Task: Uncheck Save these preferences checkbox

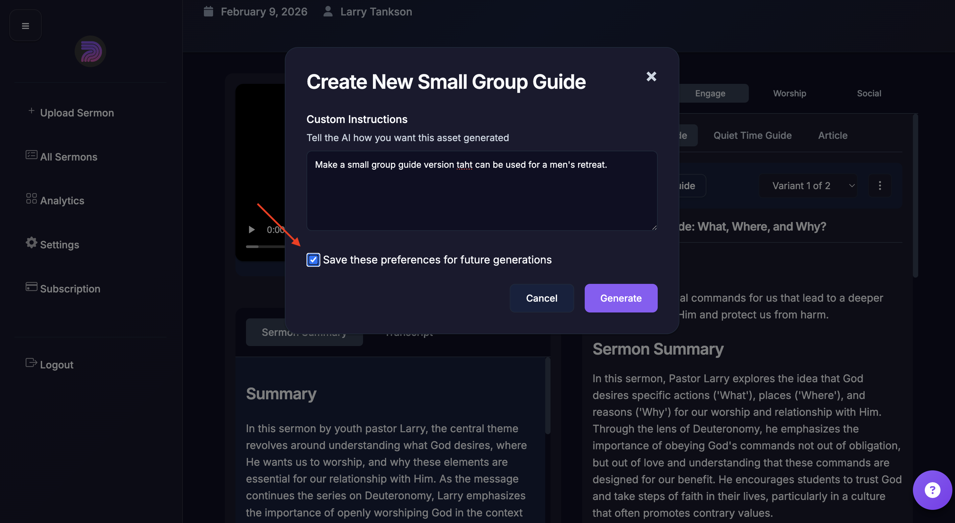Action: pyautogui.click(x=313, y=260)
